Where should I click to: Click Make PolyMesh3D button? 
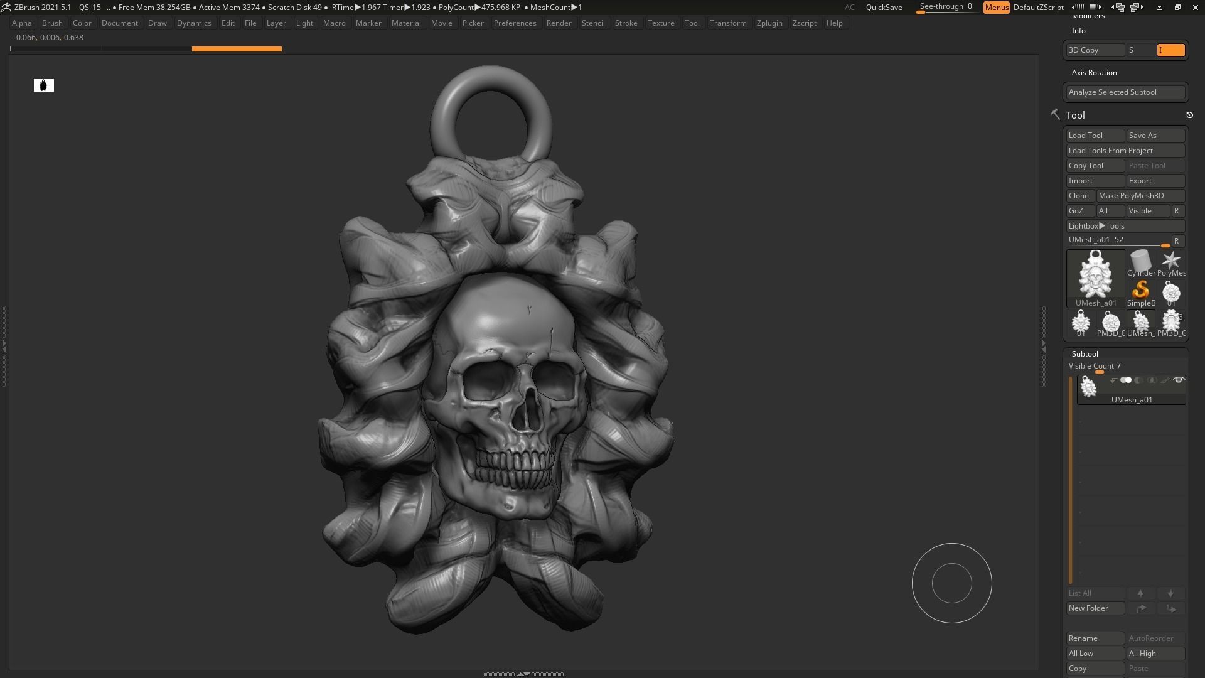click(1140, 196)
